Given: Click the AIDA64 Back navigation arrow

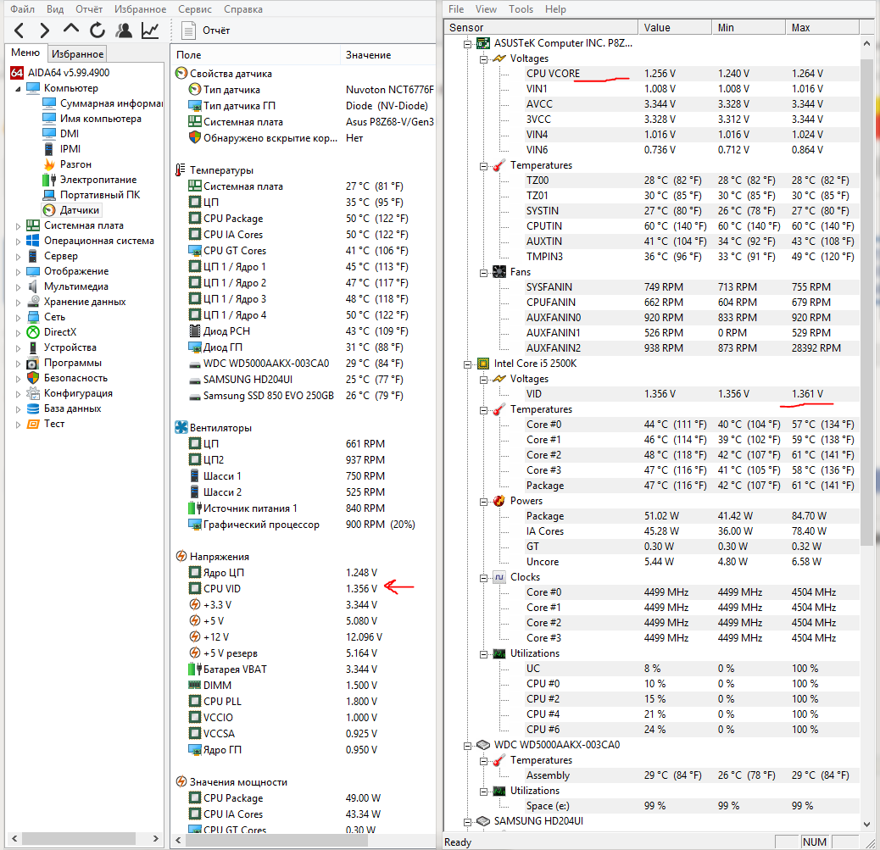Looking at the screenshot, I should 19,31.
